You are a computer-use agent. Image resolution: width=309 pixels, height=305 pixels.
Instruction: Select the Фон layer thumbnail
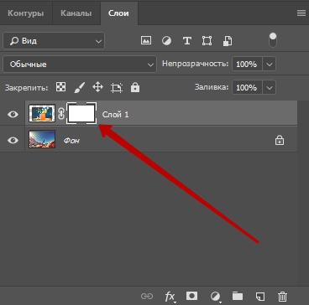click(x=42, y=139)
